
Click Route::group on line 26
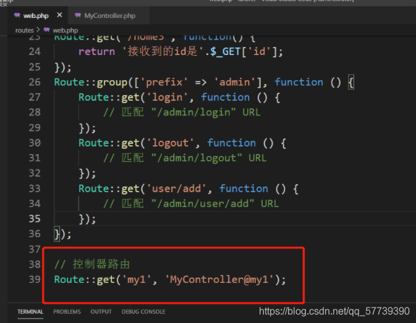pyautogui.click(x=91, y=82)
